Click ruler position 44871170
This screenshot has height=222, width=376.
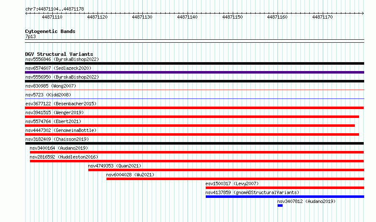click(x=322, y=17)
